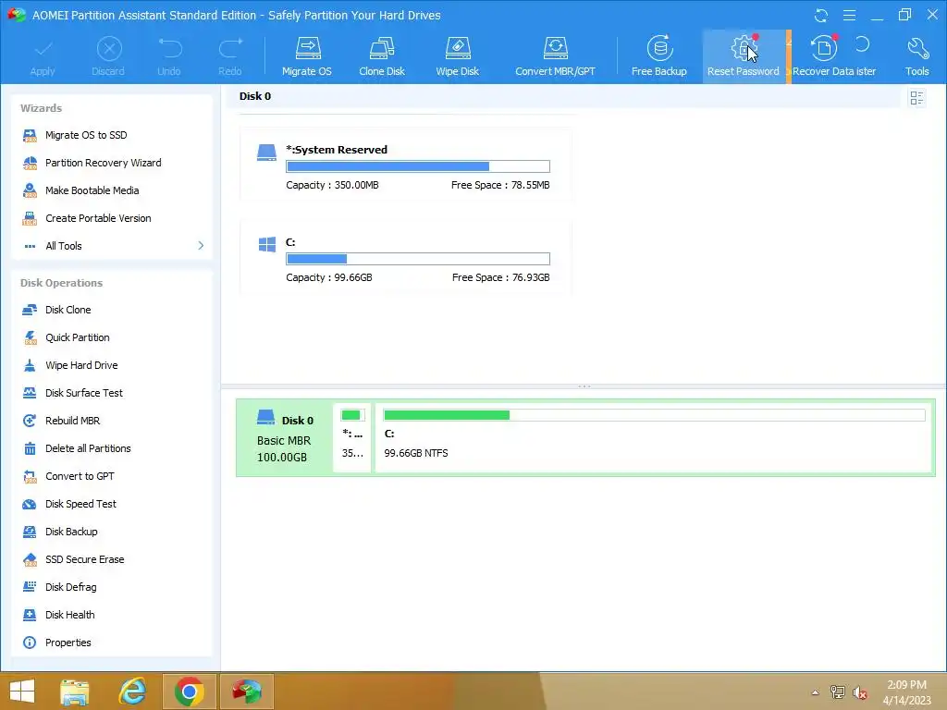The width and height of the screenshot is (947, 710).
Task: Redo the pending operation
Action: 230,56
